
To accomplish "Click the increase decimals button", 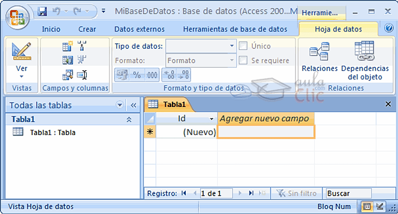I will click(x=169, y=75).
